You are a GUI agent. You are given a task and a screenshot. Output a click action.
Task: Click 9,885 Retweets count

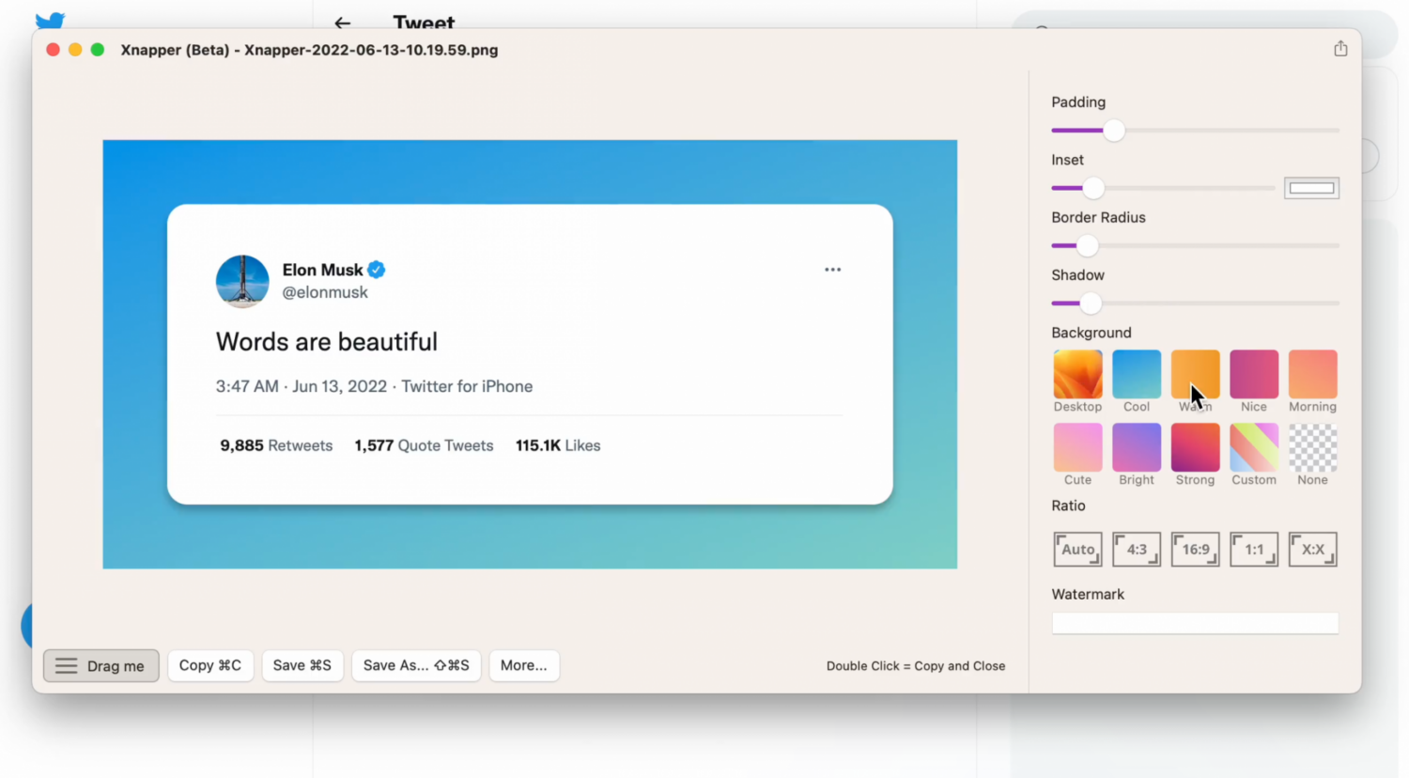276,445
